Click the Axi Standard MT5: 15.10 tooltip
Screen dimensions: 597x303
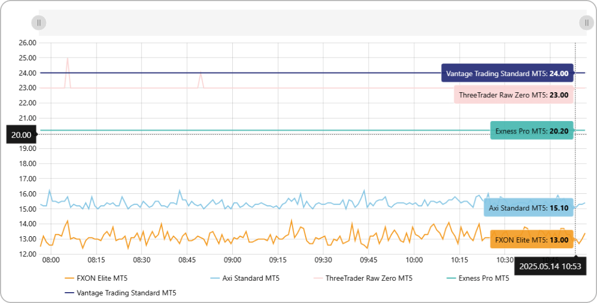[x=529, y=208]
